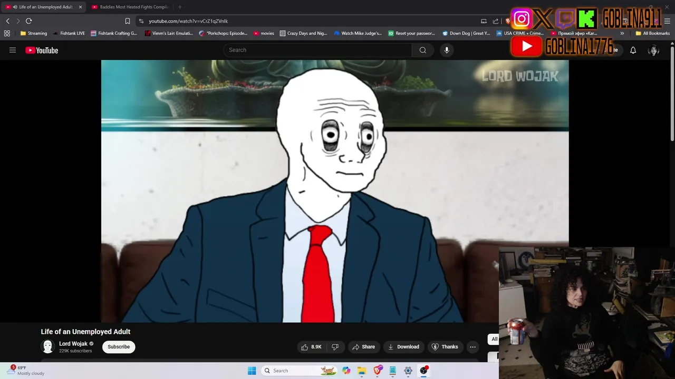
Task: Click the Windows taskbar Search box
Action: point(298,371)
